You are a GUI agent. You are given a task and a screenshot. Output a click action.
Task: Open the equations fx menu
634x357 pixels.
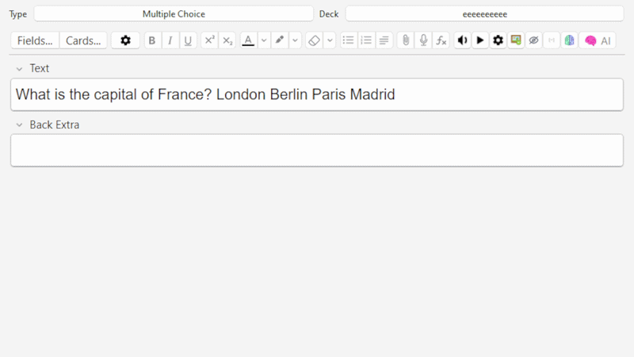pyautogui.click(x=441, y=40)
